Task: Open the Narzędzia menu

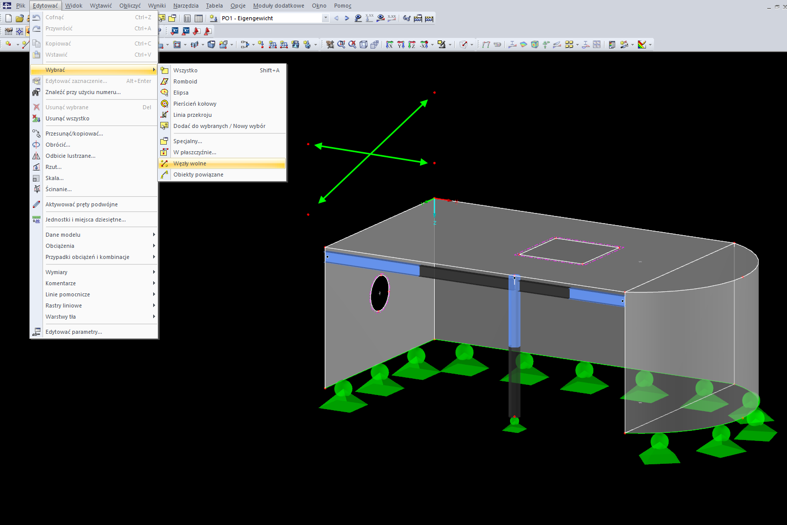Action: tap(186, 6)
